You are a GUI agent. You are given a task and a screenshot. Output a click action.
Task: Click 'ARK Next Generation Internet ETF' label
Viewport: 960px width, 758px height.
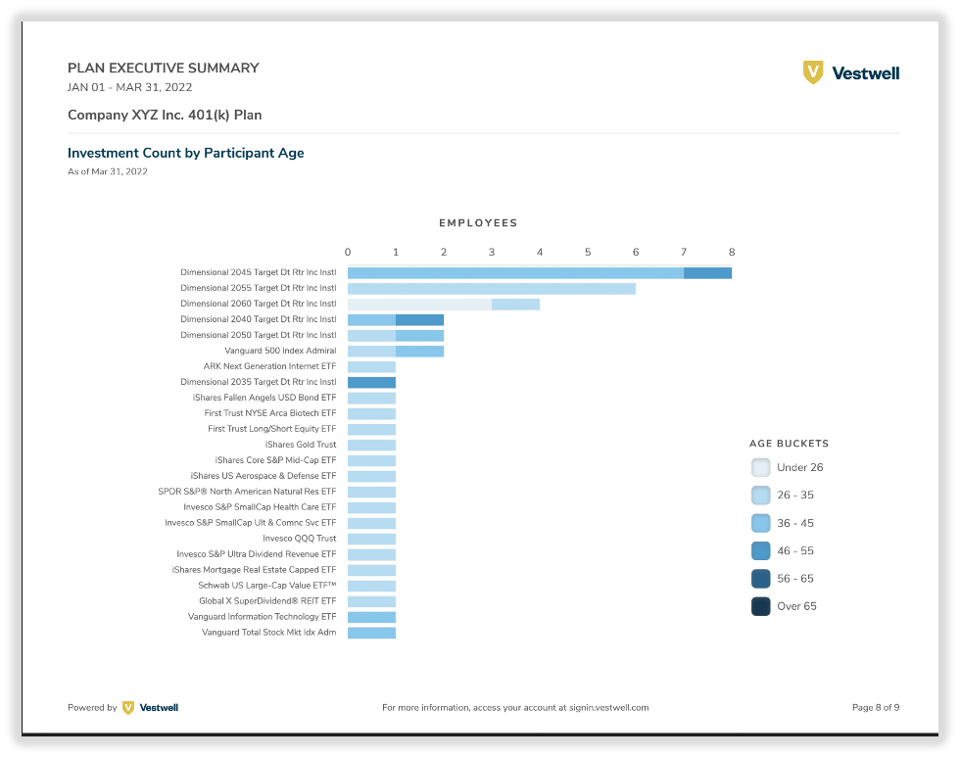(x=270, y=366)
